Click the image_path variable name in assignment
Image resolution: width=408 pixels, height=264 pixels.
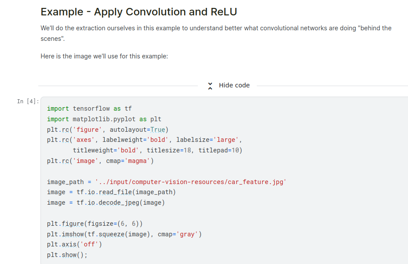65,182
